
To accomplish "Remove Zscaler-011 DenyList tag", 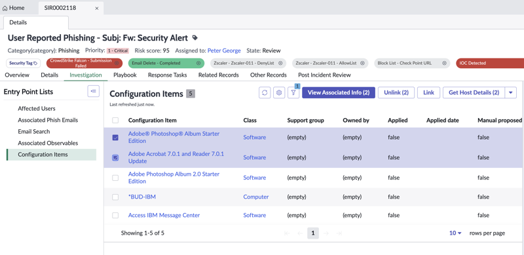I will [280, 63].
